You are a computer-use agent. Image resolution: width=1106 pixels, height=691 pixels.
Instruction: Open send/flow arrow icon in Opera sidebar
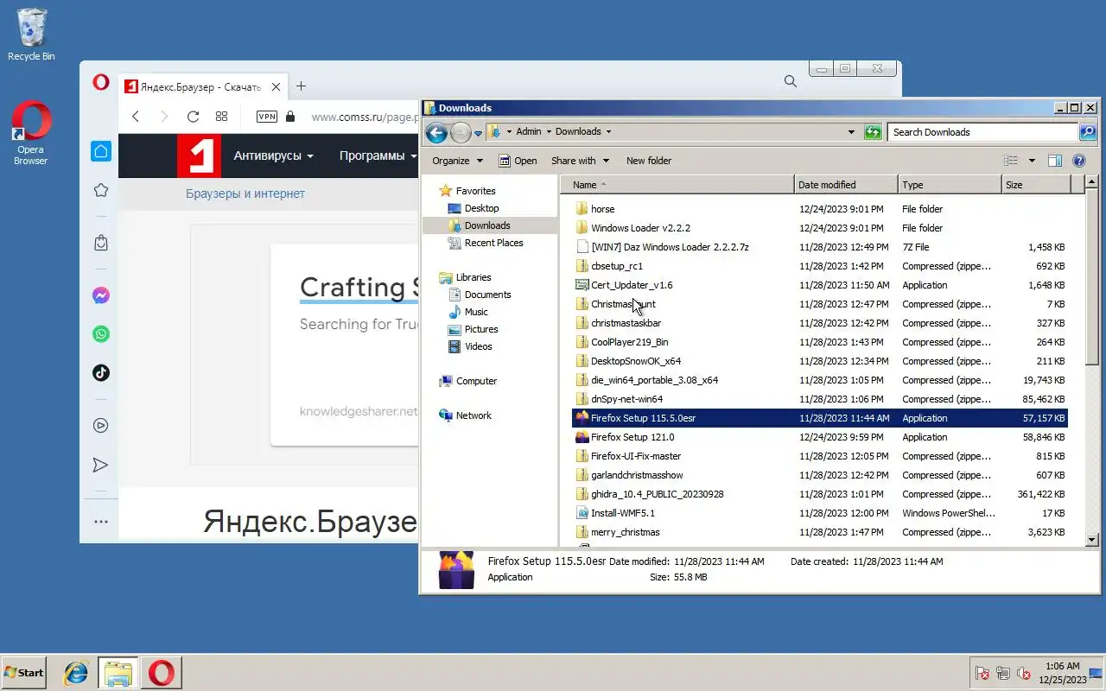101,465
